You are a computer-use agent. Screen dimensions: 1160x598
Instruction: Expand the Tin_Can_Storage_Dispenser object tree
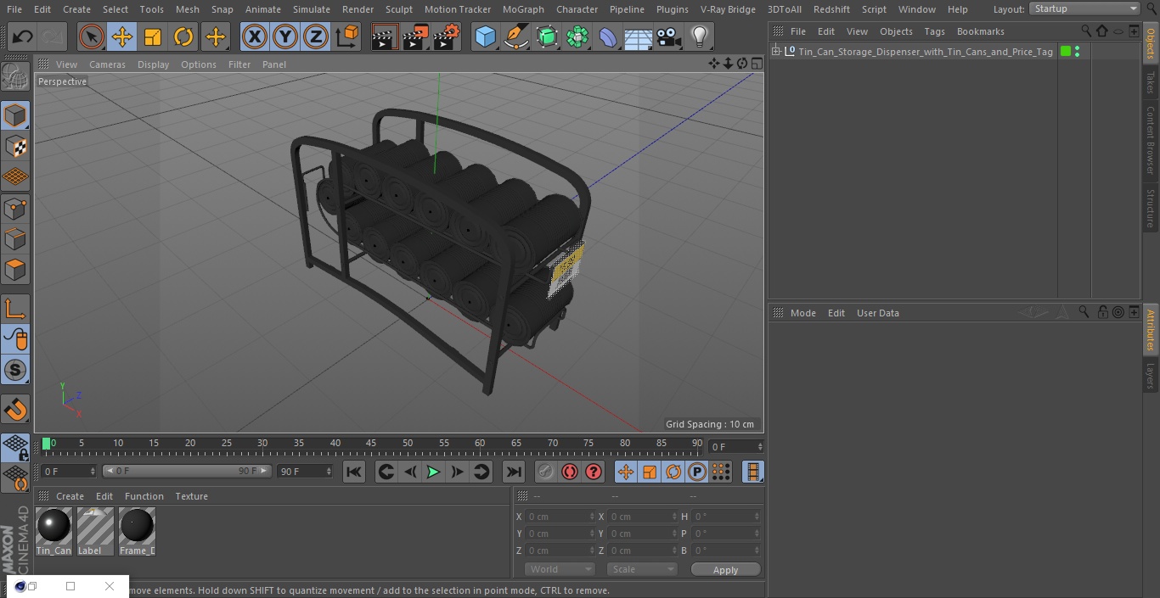point(775,51)
